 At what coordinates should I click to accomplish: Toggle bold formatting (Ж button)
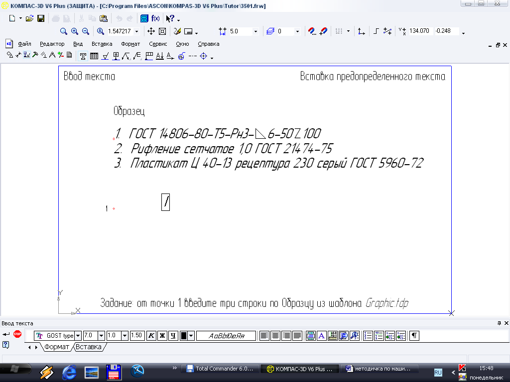162,336
